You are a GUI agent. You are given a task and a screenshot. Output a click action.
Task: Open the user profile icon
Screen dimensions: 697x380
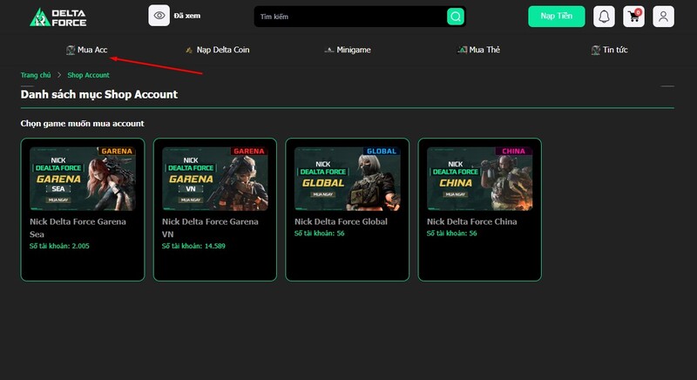point(663,17)
